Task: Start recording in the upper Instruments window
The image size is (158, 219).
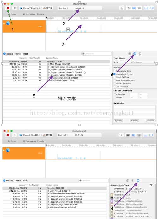Action: [x=8, y=8]
